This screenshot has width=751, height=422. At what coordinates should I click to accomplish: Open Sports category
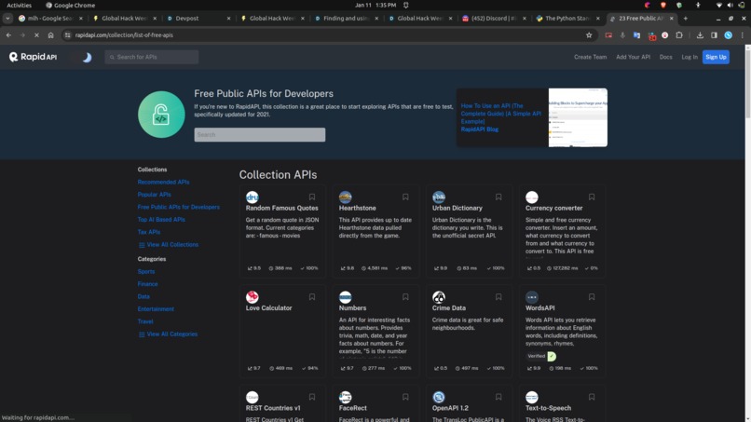point(146,272)
